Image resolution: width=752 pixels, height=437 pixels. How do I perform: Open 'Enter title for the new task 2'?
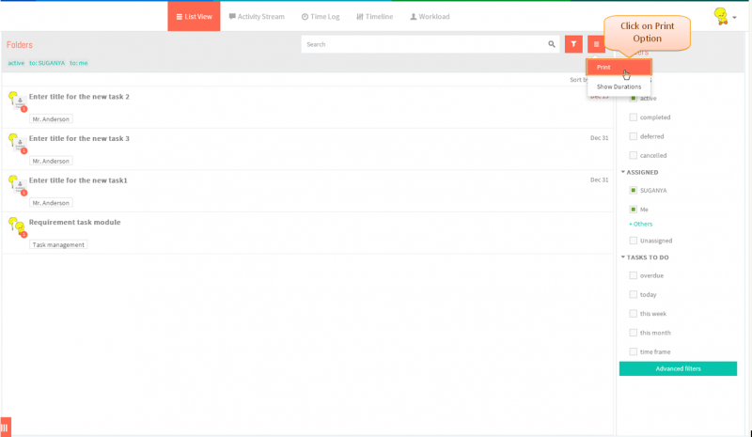click(x=79, y=97)
